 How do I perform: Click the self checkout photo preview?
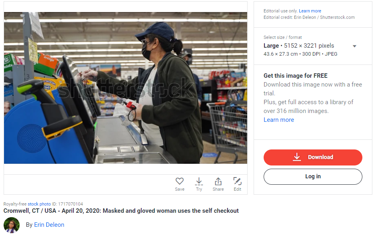(x=126, y=88)
